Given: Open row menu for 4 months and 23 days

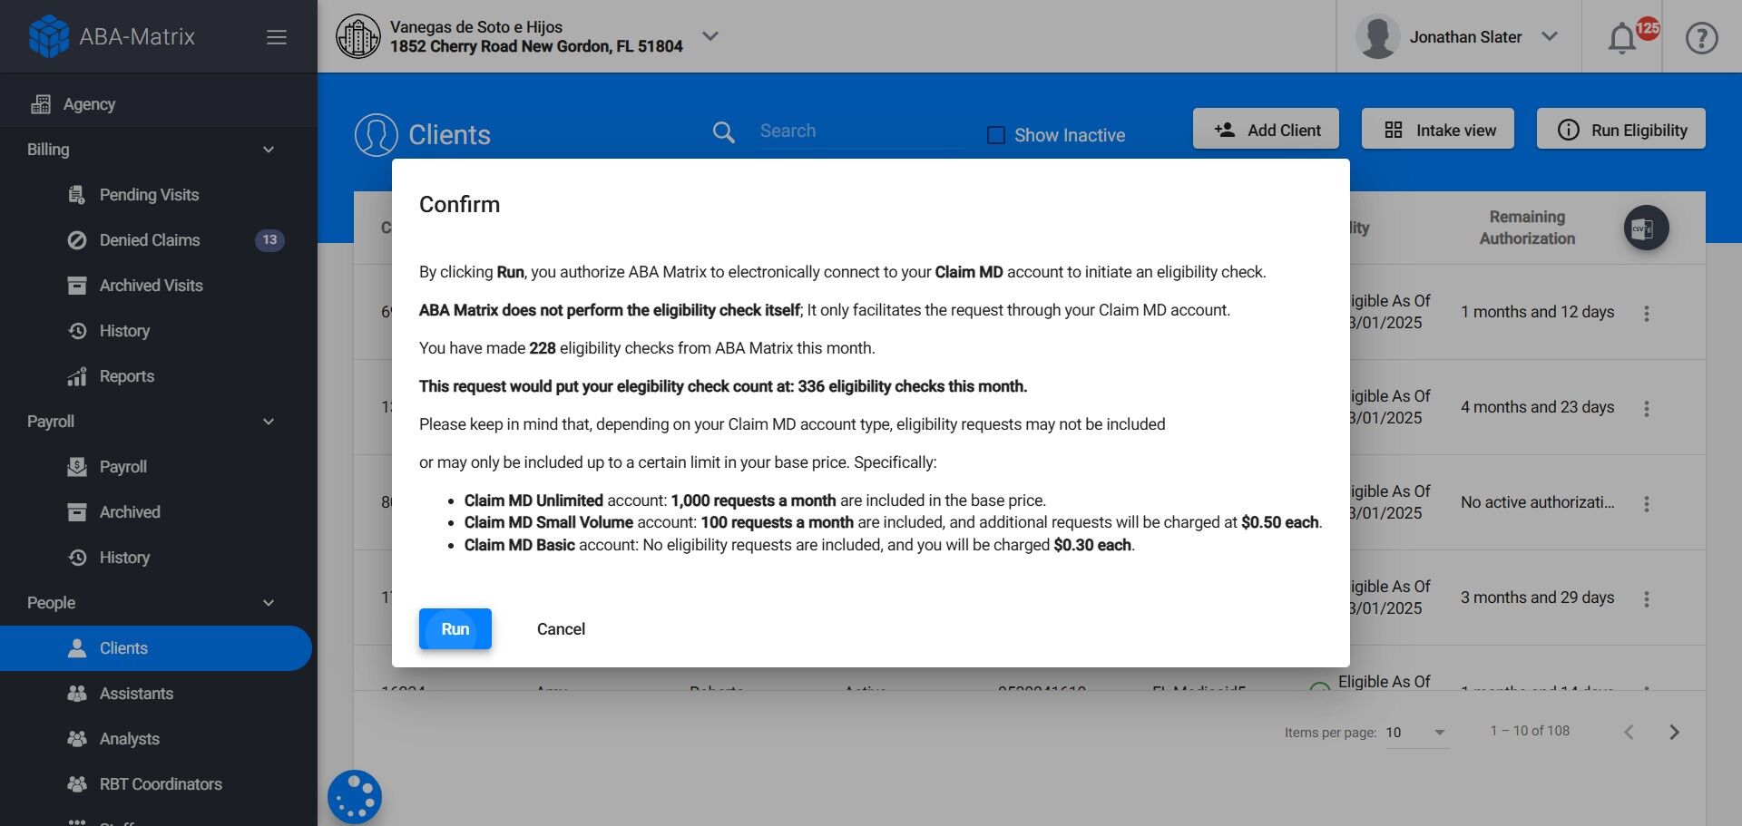Looking at the screenshot, I should coord(1647,409).
